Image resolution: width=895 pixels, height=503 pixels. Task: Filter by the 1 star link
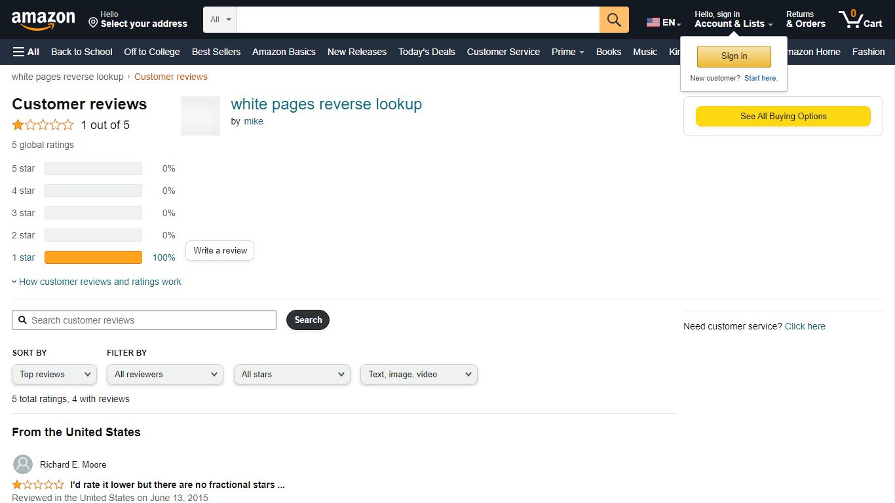coord(24,257)
